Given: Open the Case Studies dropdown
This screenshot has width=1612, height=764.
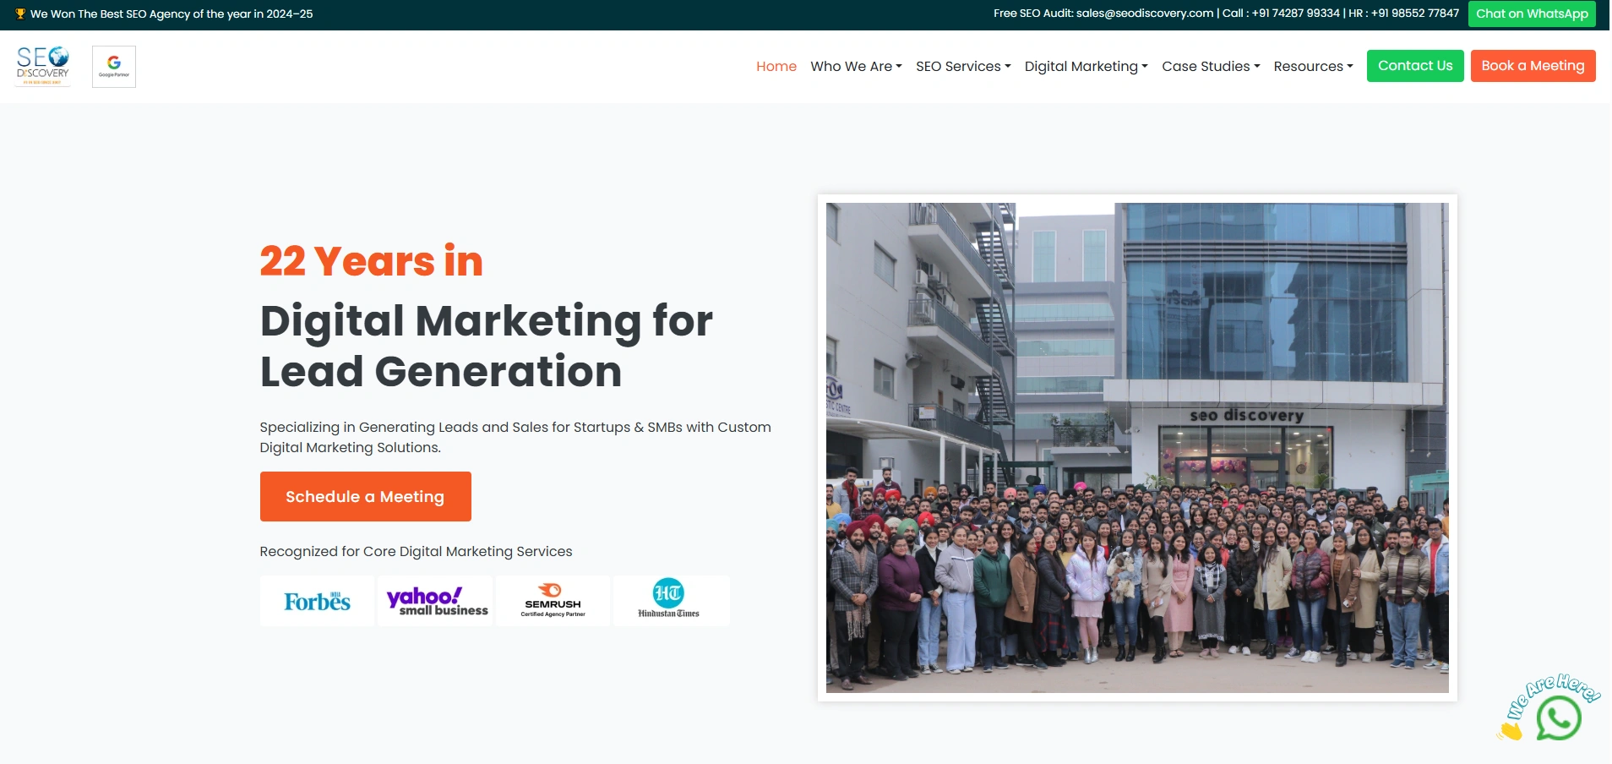Looking at the screenshot, I should pos(1210,66).
